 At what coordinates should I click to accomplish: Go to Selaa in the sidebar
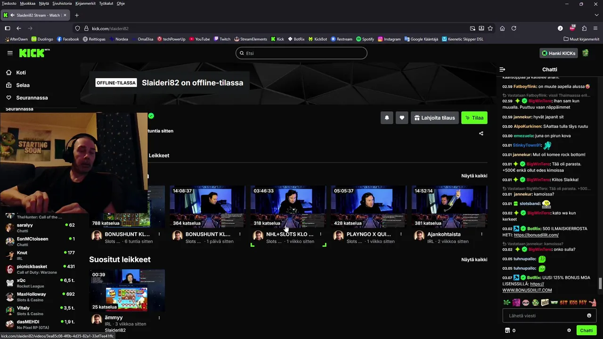[23, 85]
